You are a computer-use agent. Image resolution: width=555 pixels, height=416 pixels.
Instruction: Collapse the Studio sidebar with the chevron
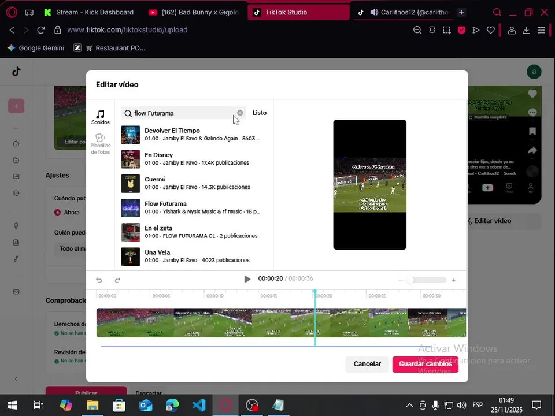point(16,379)
